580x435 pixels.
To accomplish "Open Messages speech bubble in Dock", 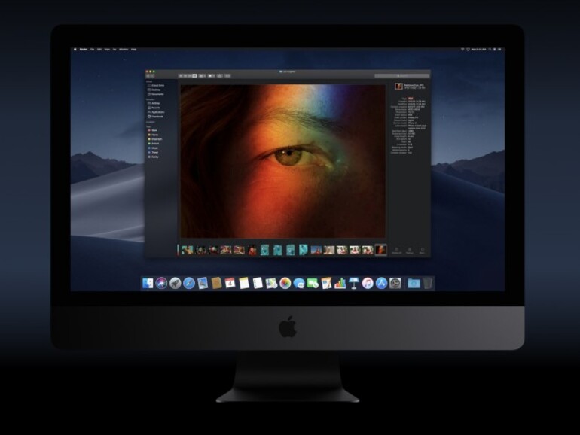I will click(x=299, y=284).
